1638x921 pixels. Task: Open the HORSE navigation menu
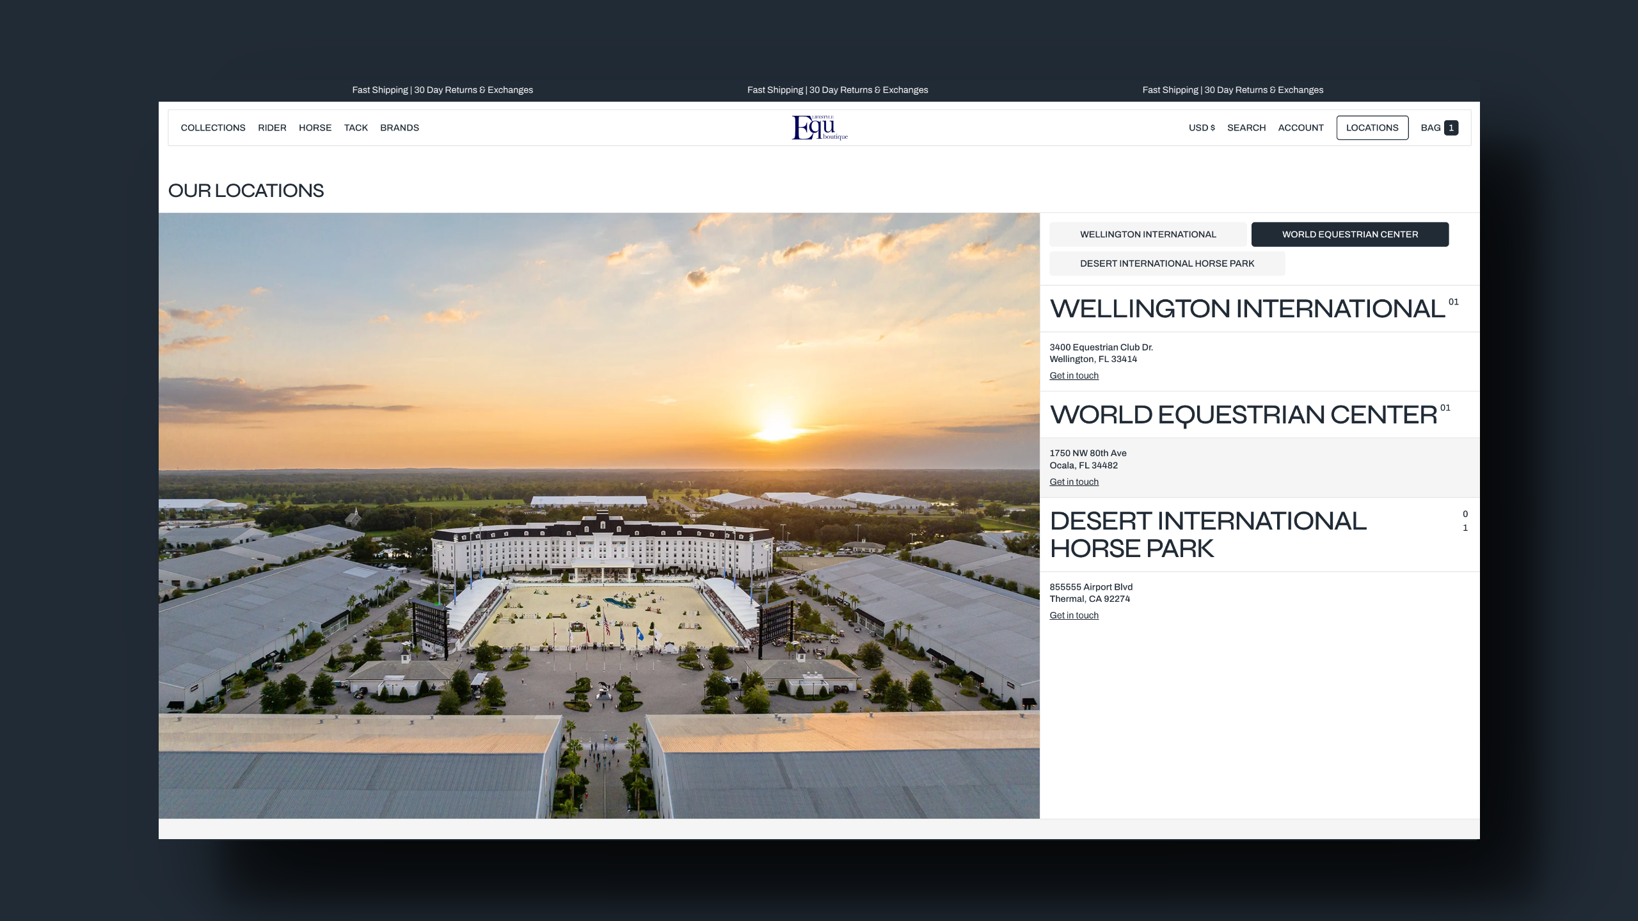pos(315,128)
